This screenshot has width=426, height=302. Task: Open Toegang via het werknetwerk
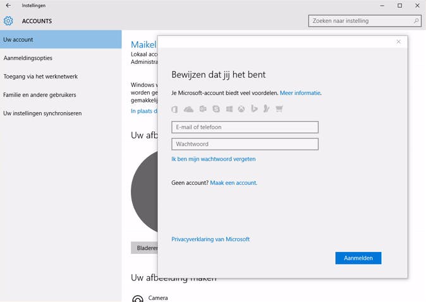61,77
